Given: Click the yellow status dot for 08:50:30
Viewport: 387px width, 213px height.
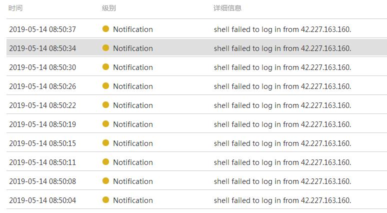Looking at the screenshot, I should point(105,67).
